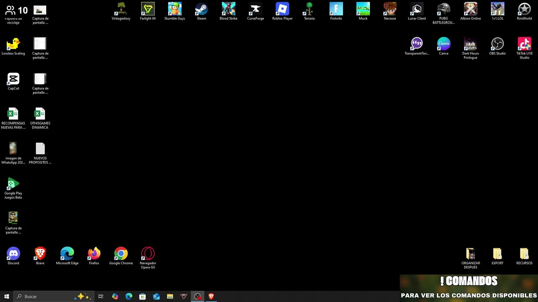The width and height of the screenshot is (538, 302).
Task: Select the OTHISGAMES DINAMICA Excel file
Action: point(40,118)
